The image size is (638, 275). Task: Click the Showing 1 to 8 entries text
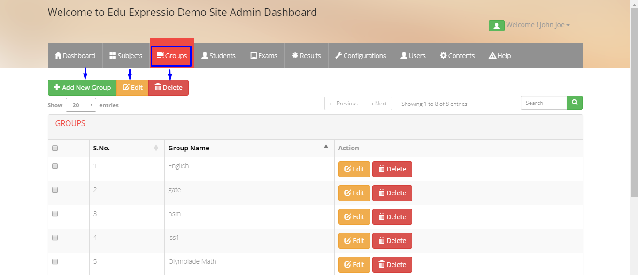[434, 104]
